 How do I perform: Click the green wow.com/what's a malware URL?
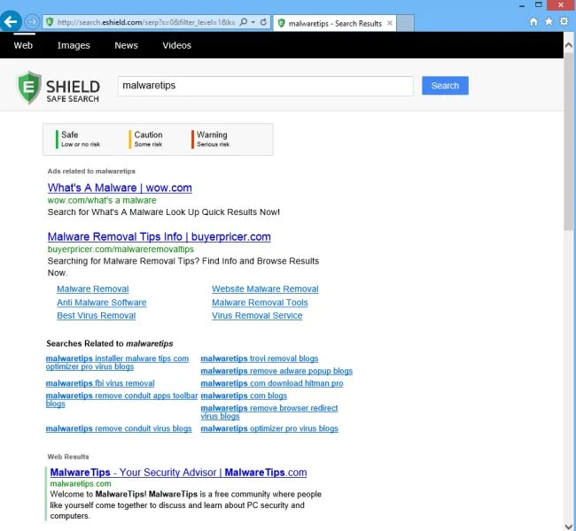(x=102, y=200)
